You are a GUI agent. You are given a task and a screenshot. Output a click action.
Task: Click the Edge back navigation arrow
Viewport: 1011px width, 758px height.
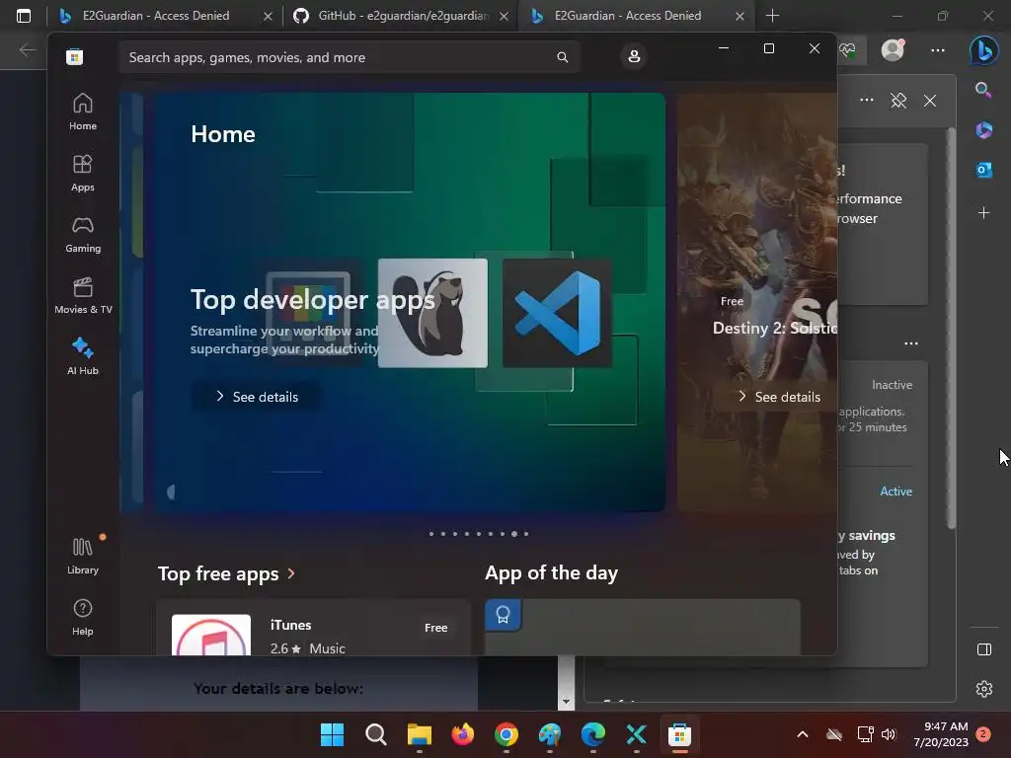[x=27, y=49]
